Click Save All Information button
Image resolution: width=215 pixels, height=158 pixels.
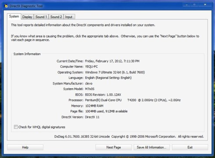point(152,147)
